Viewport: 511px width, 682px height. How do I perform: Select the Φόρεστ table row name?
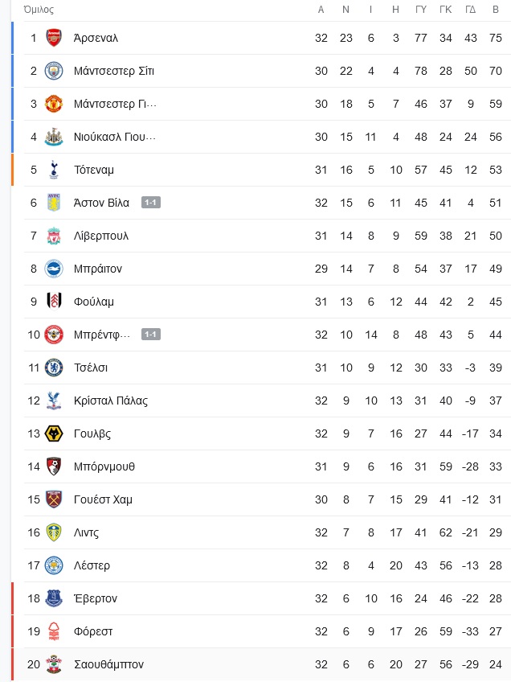pos(93,631)
